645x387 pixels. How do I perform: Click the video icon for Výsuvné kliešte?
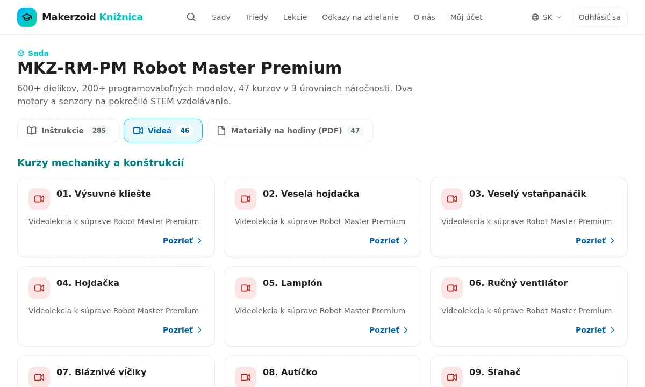point(39,199)
